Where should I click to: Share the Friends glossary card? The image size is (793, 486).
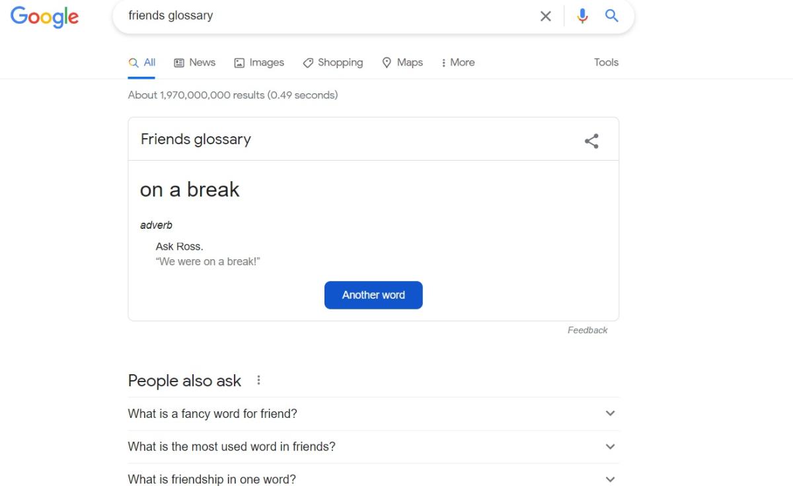(x=591, y=141)
